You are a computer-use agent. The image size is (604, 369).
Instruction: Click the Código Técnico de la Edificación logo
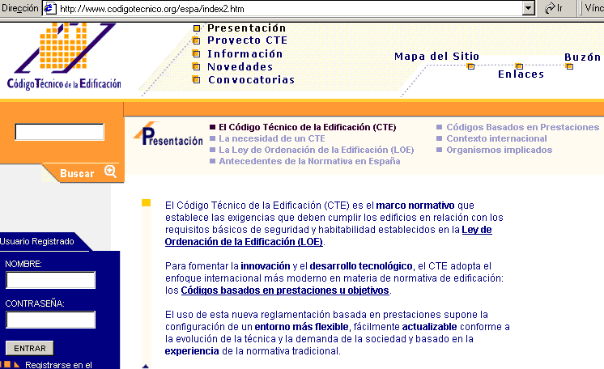click(64, 56)
